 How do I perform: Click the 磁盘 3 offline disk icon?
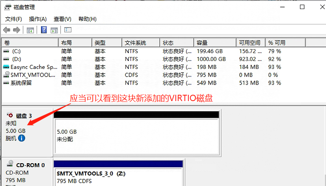(x=9, y=116)
